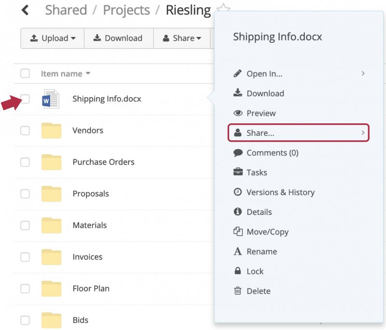Image resolution: width=386 pixels, height=330 pixels.
Task: Sort using the Item name dropdown arrow
Action: [x=88, y=73]
